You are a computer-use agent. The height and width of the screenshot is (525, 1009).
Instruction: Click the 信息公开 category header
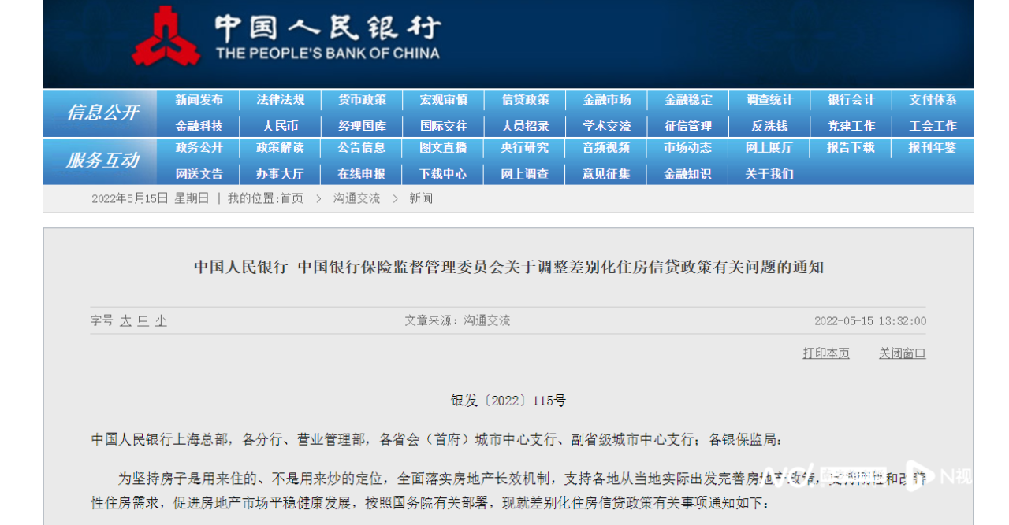tap(102, 113)
